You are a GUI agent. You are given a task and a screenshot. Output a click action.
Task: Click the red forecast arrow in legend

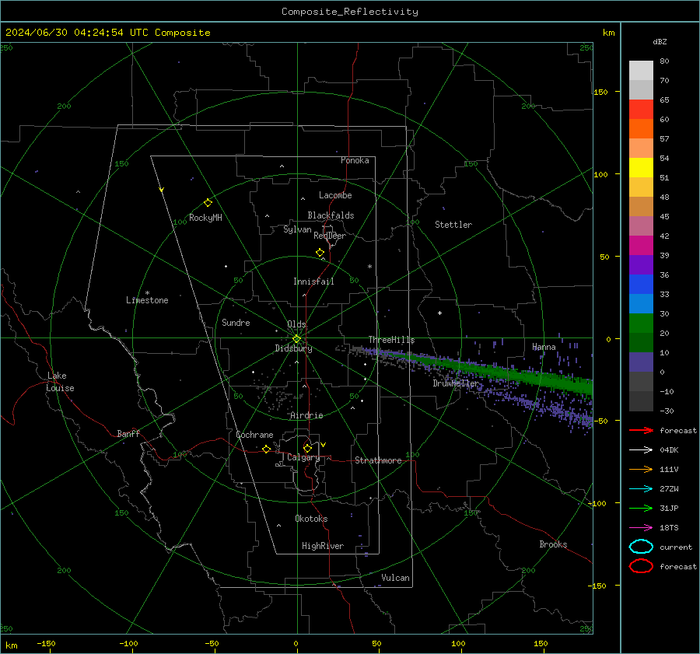point(641,430)
